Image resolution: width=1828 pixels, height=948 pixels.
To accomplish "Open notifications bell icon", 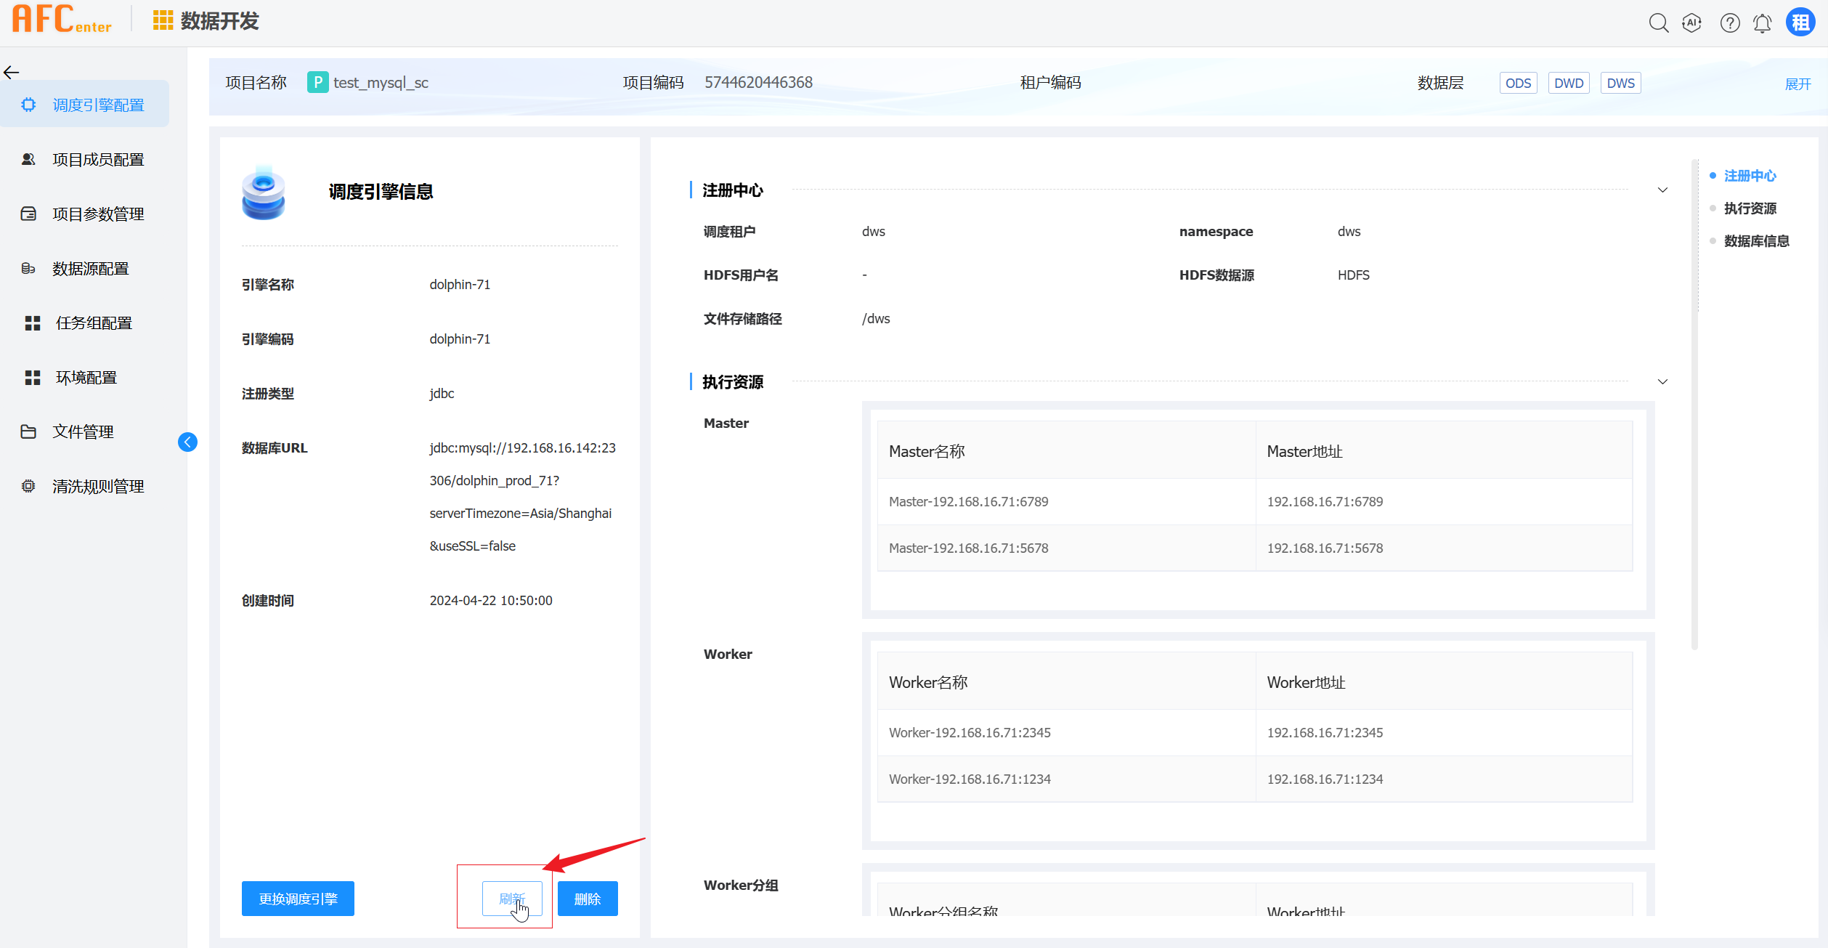I will [1762, 23].
